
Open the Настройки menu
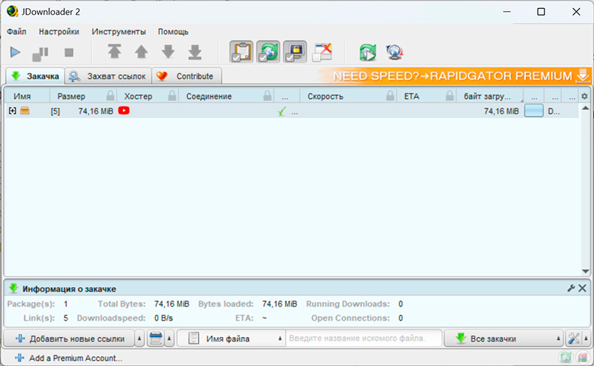(x=59, y=32)
